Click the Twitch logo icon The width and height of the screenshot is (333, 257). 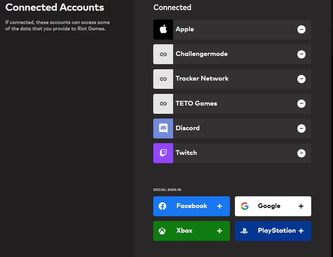coord(163,153)
